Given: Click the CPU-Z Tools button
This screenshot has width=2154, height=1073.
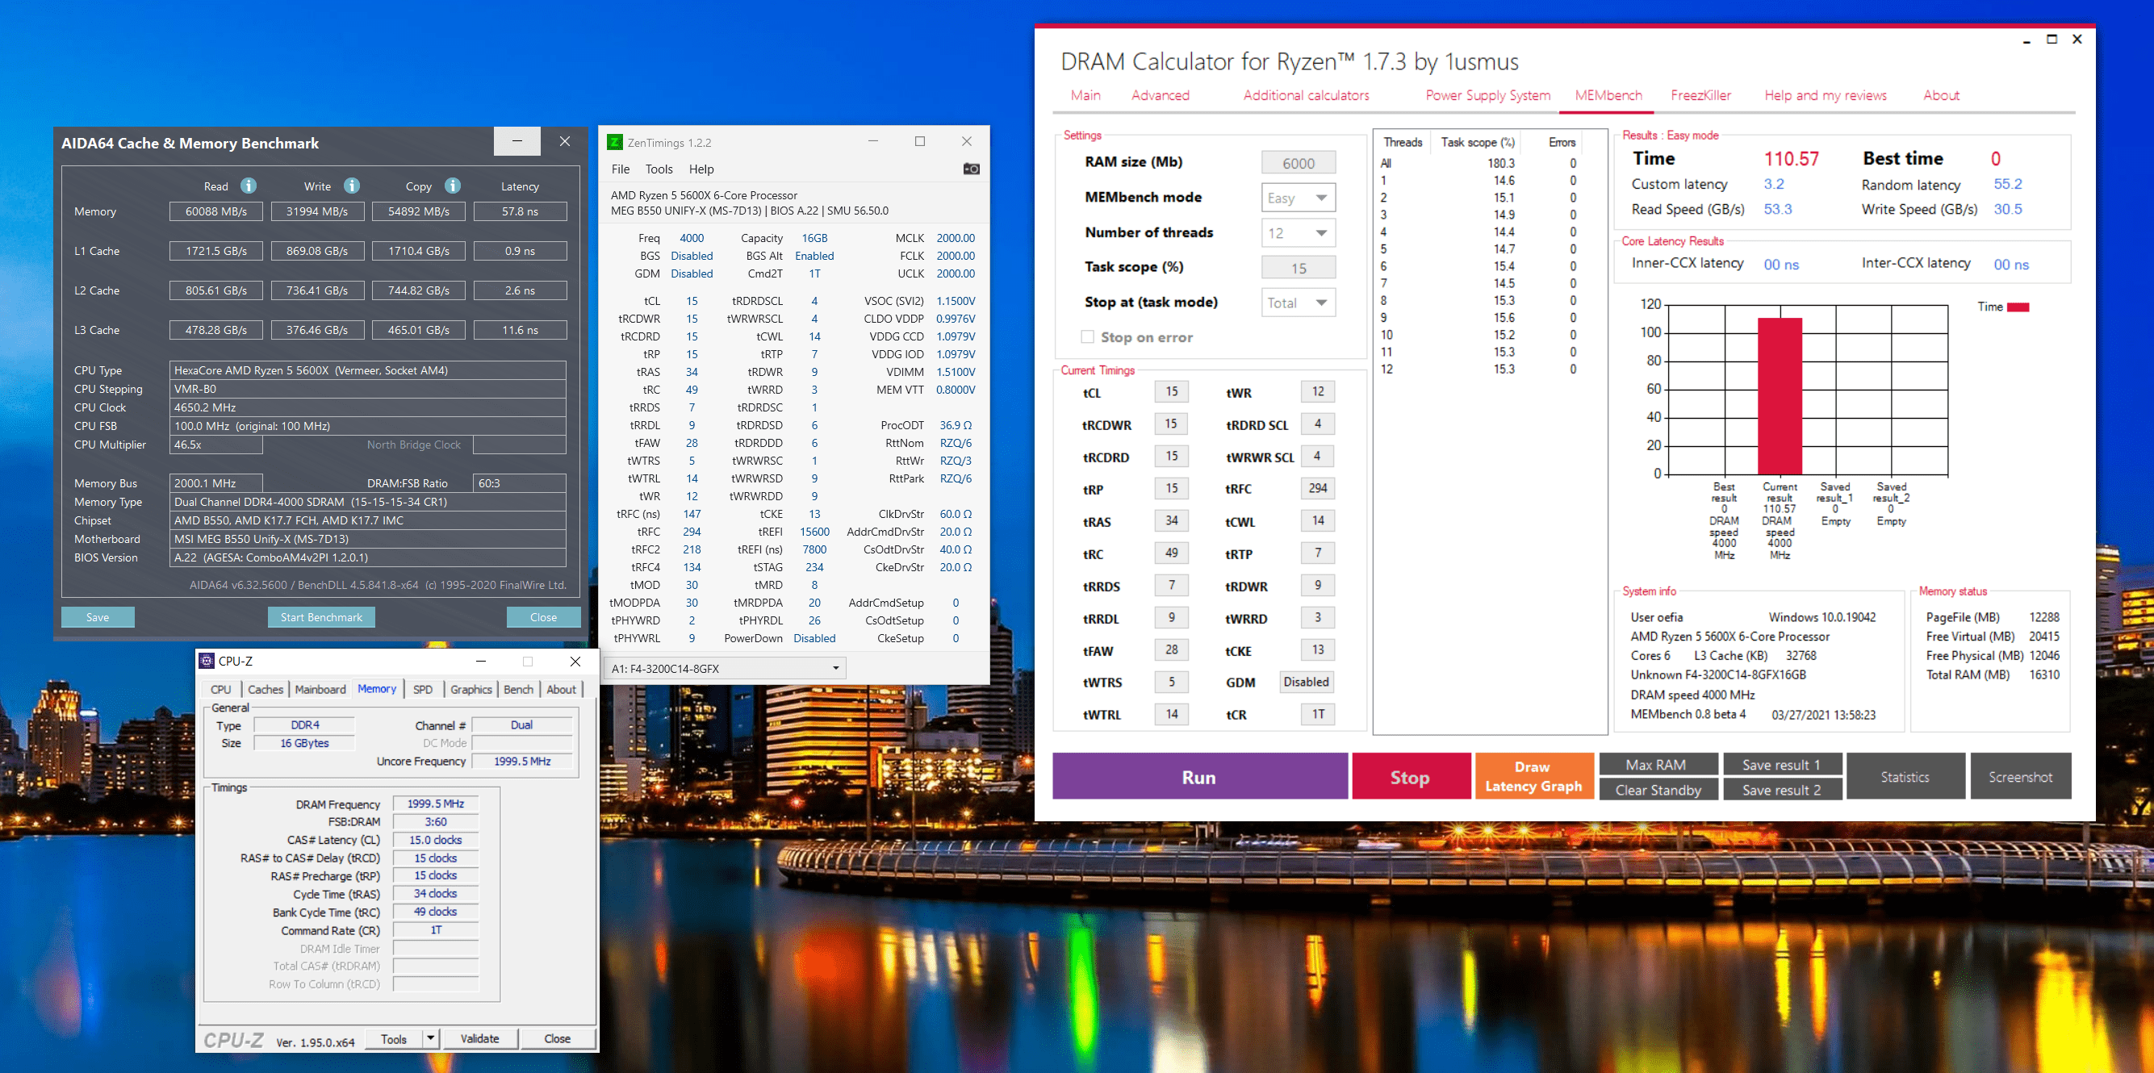Looking at the screenshot, I should [x=394, y=1039].
